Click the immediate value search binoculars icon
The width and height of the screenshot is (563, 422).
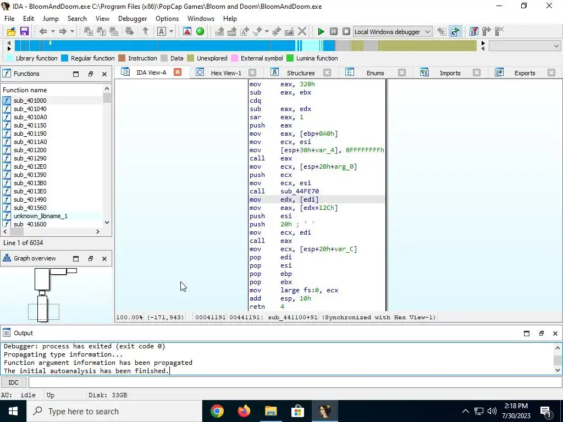pyautogui.click(x=89, y=31)
